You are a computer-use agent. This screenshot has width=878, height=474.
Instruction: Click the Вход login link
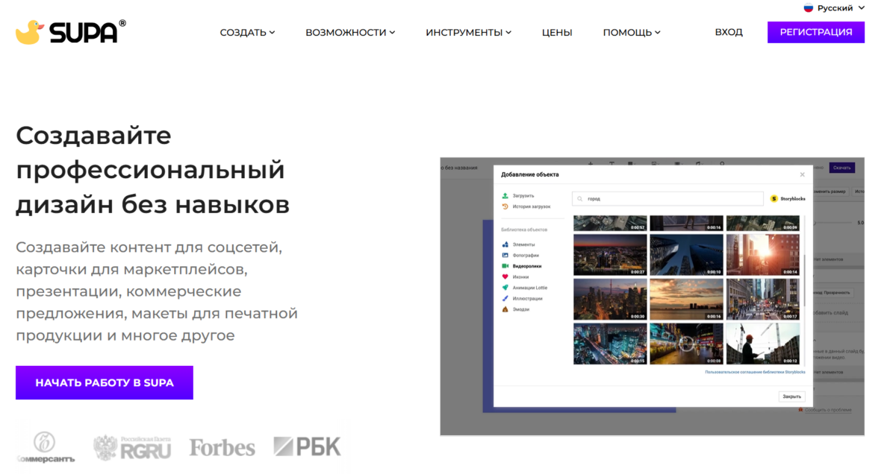click(x=729, y=32)
